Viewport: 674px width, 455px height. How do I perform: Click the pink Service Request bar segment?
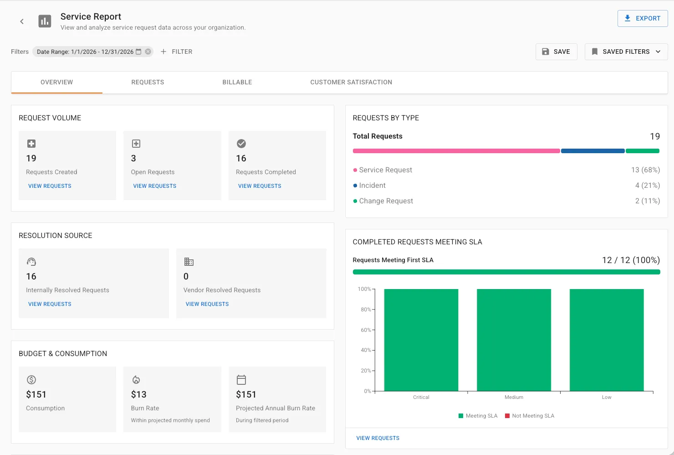[456, 151]
